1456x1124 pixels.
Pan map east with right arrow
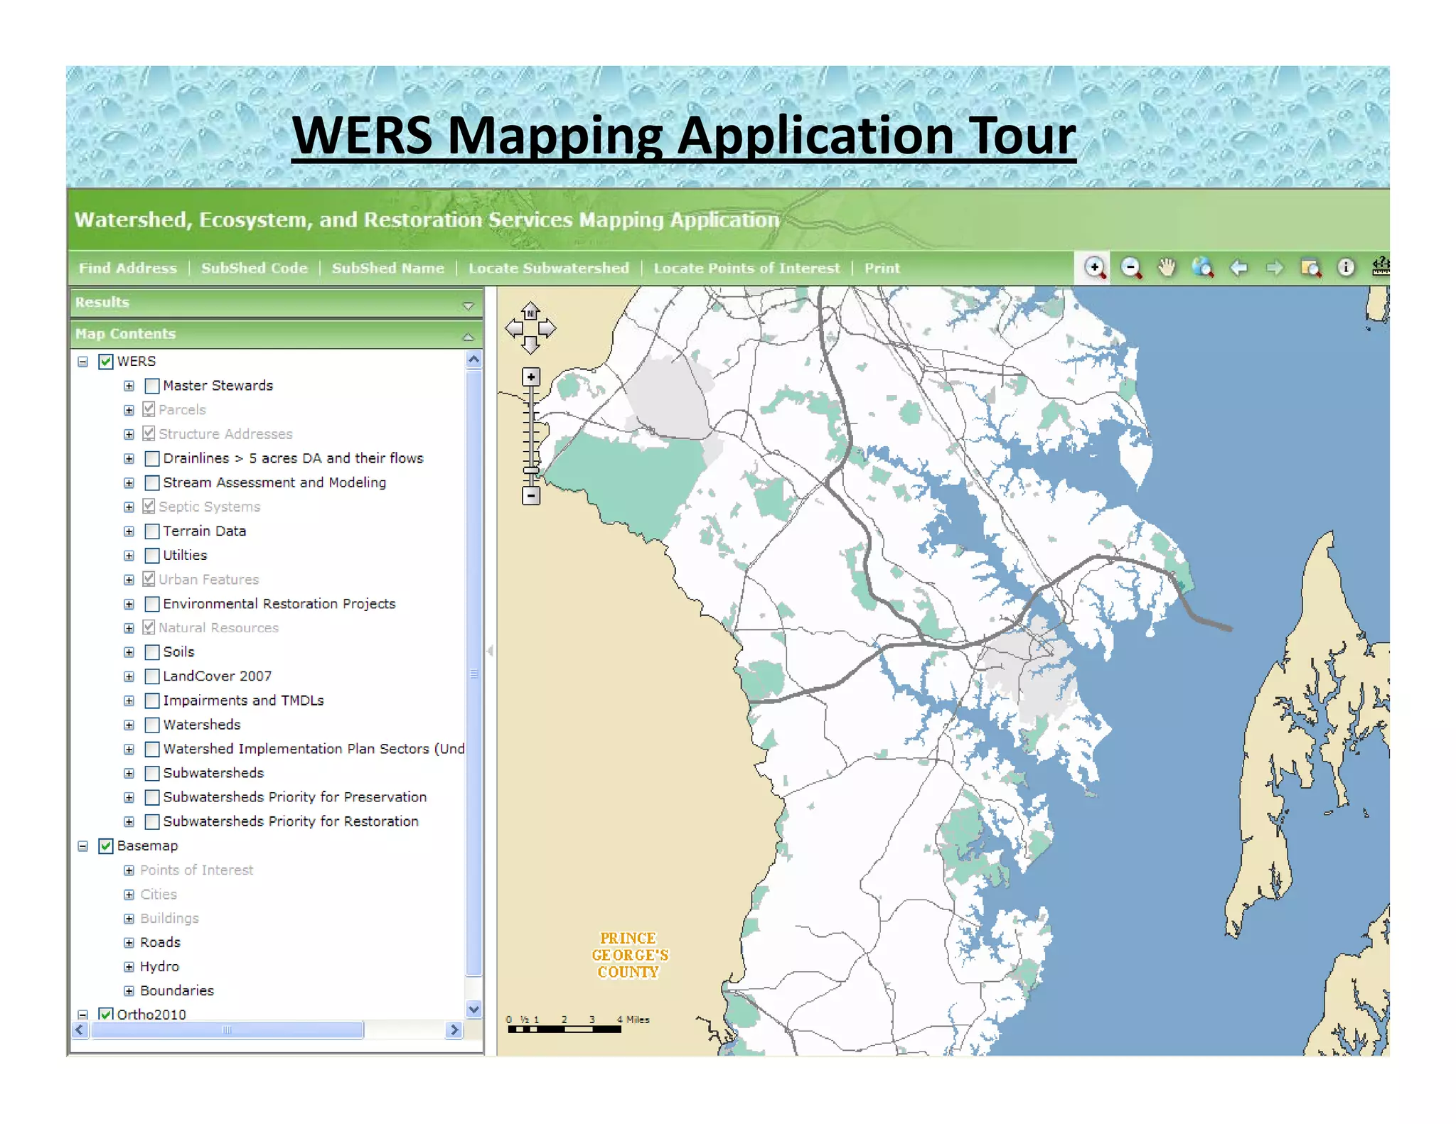547,328
